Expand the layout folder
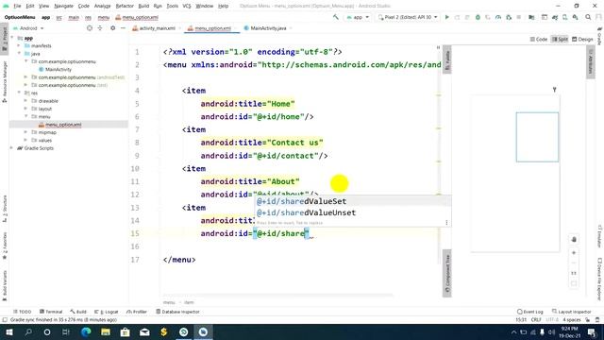Image resolution: width=604 pixels, height=340 pixels. [25, 109]
